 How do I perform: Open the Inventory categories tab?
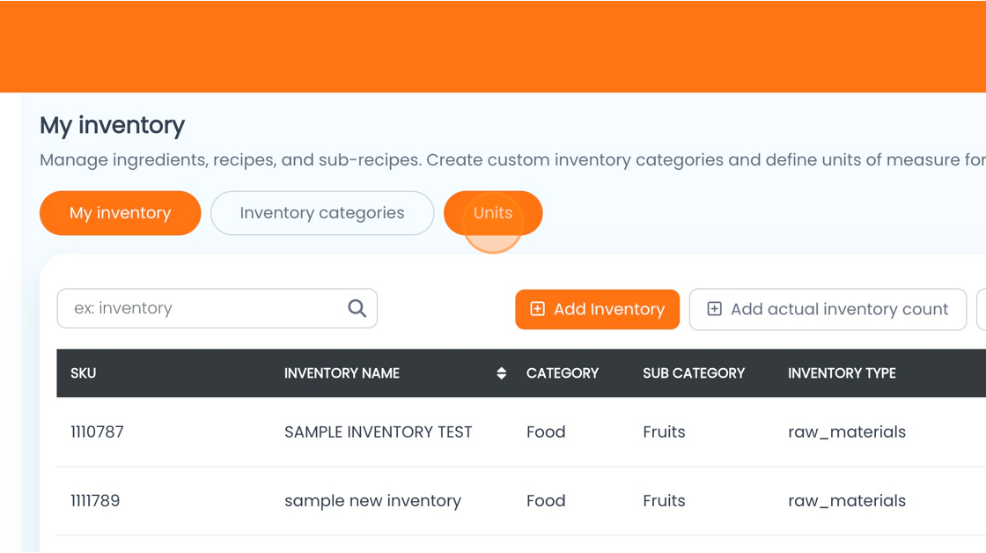[x=322, y=213]
